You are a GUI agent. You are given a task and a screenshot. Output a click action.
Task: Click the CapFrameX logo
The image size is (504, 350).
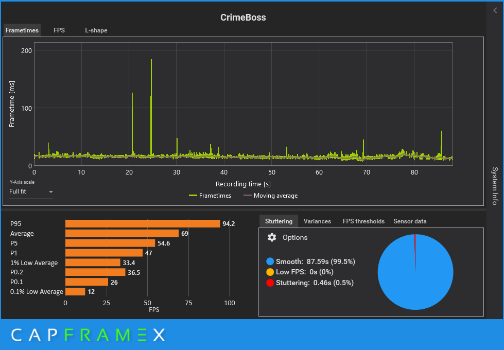coord(89,335)
